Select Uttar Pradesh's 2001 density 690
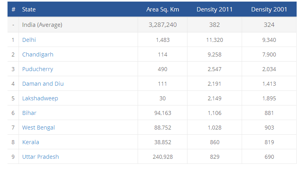Viewport: 301px width, 171px height. 269,157
